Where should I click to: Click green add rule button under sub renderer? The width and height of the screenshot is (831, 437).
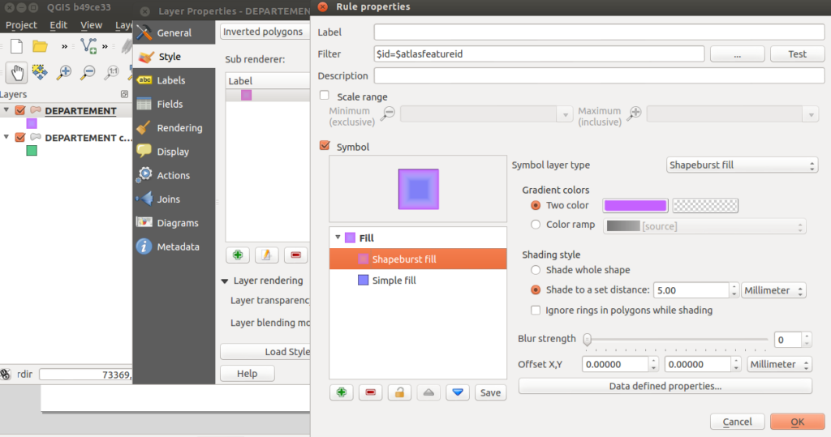pyautogui.click(x=238, y=255)
